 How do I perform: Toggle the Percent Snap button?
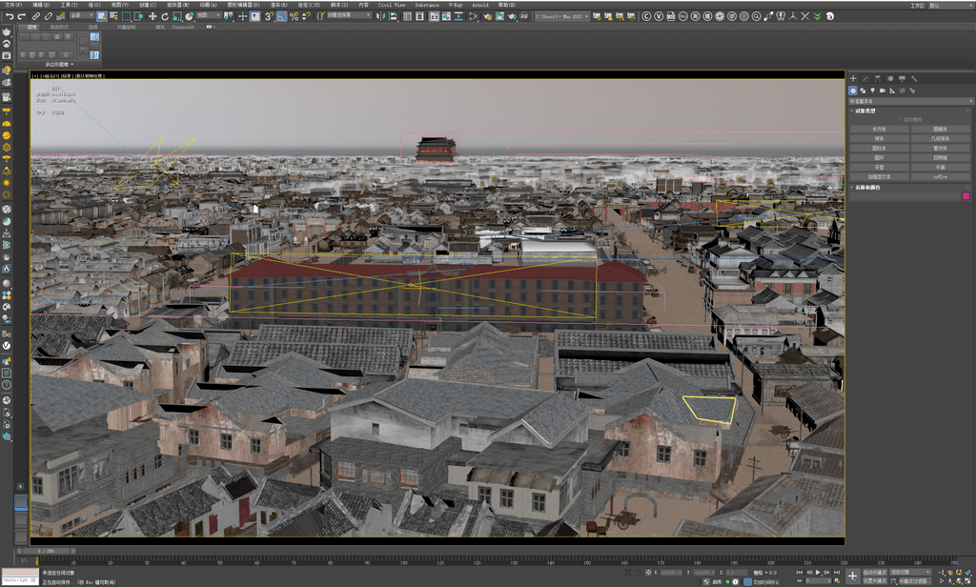tap(294, 16)
